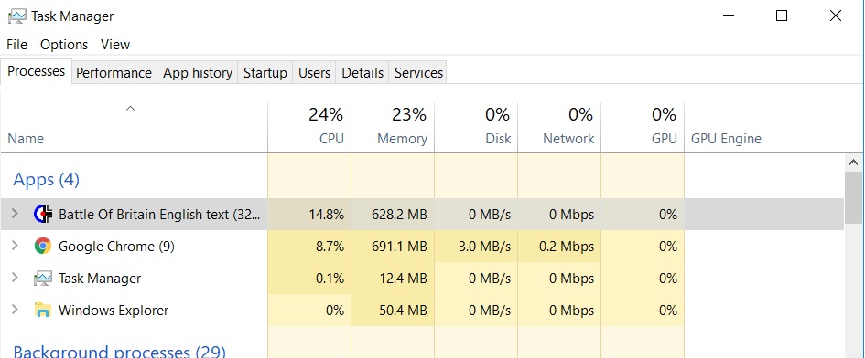The image size is (865, 358).
Task: Sort processes by Memory column
Action: click(x=393, y=127)
